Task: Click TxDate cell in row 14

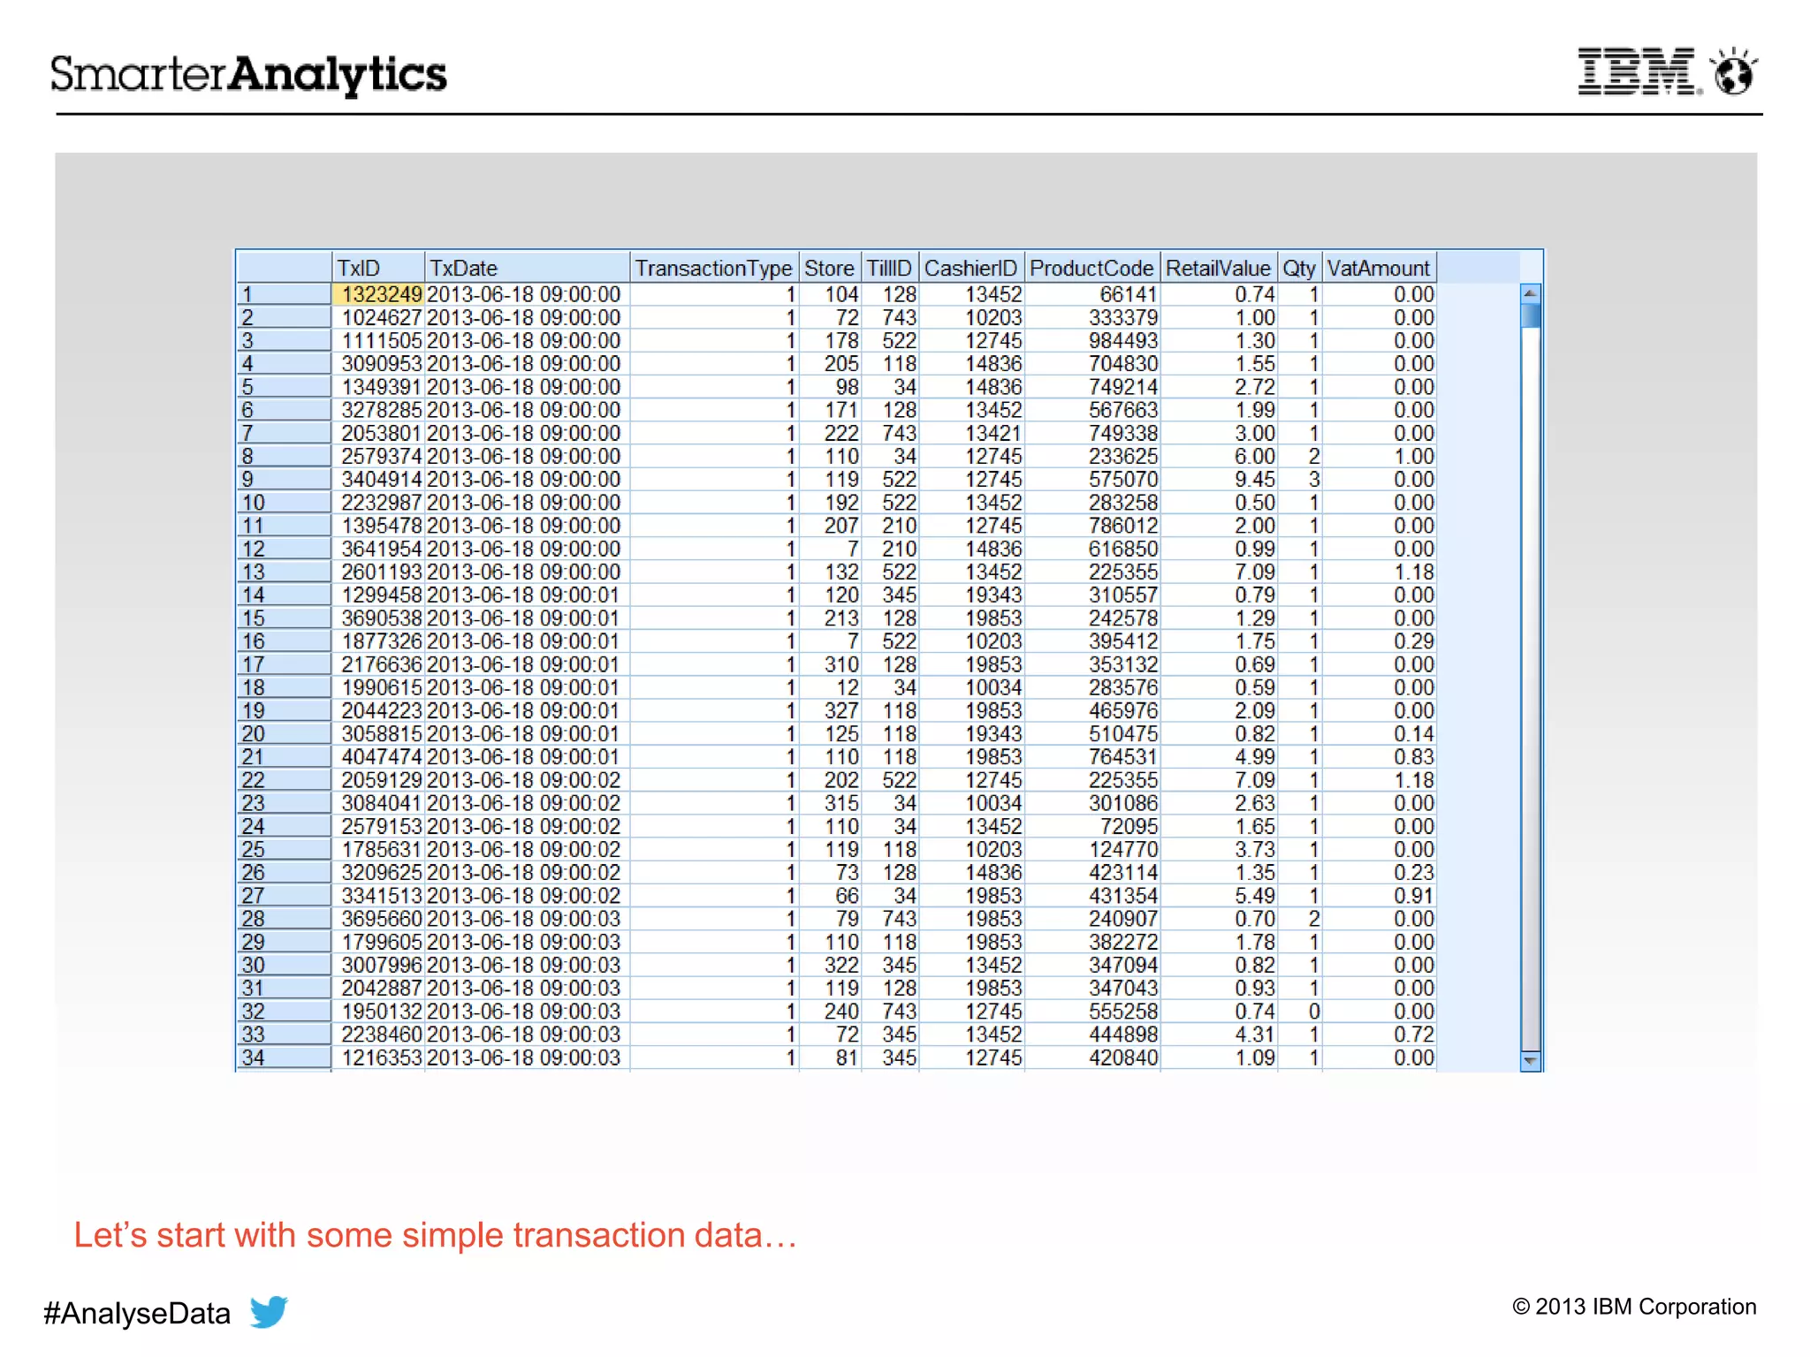Action: [528, 595]
